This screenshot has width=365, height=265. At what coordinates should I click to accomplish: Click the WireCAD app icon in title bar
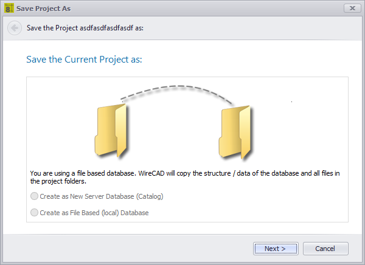(9, 9)
